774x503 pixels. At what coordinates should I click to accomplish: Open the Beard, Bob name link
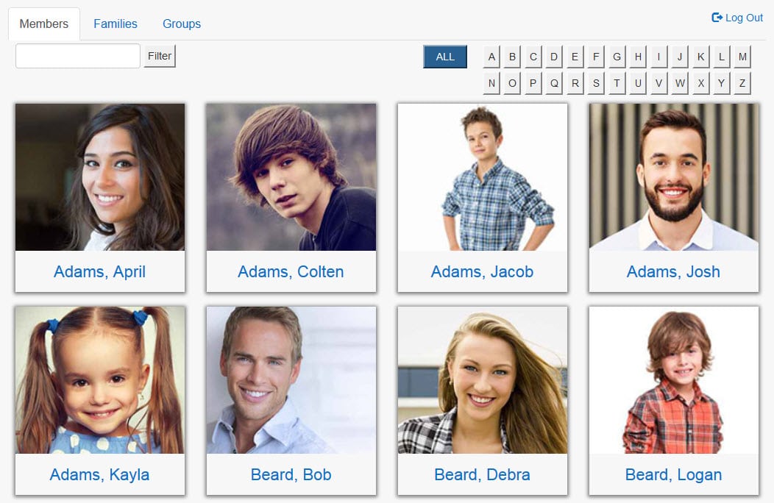pyautogui.click(x=291, y=474)
